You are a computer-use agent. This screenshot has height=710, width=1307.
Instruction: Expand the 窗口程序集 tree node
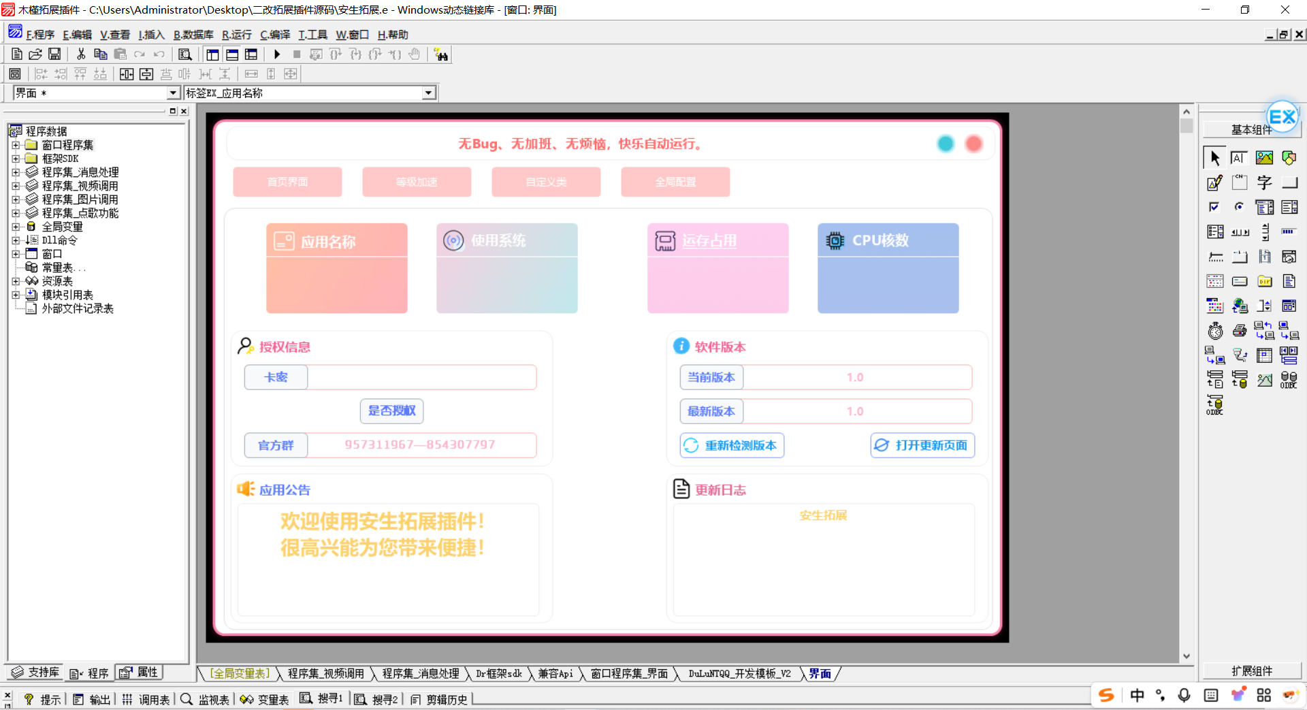pos(16,145)
